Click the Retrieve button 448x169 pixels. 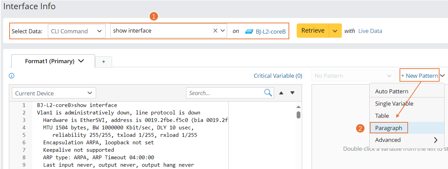313,31
